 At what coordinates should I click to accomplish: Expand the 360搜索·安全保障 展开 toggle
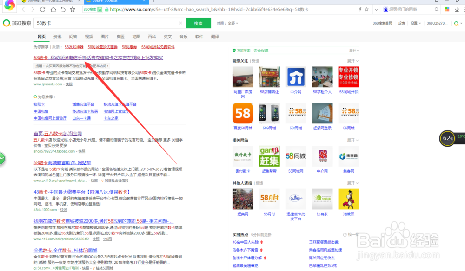coord(354,51)
